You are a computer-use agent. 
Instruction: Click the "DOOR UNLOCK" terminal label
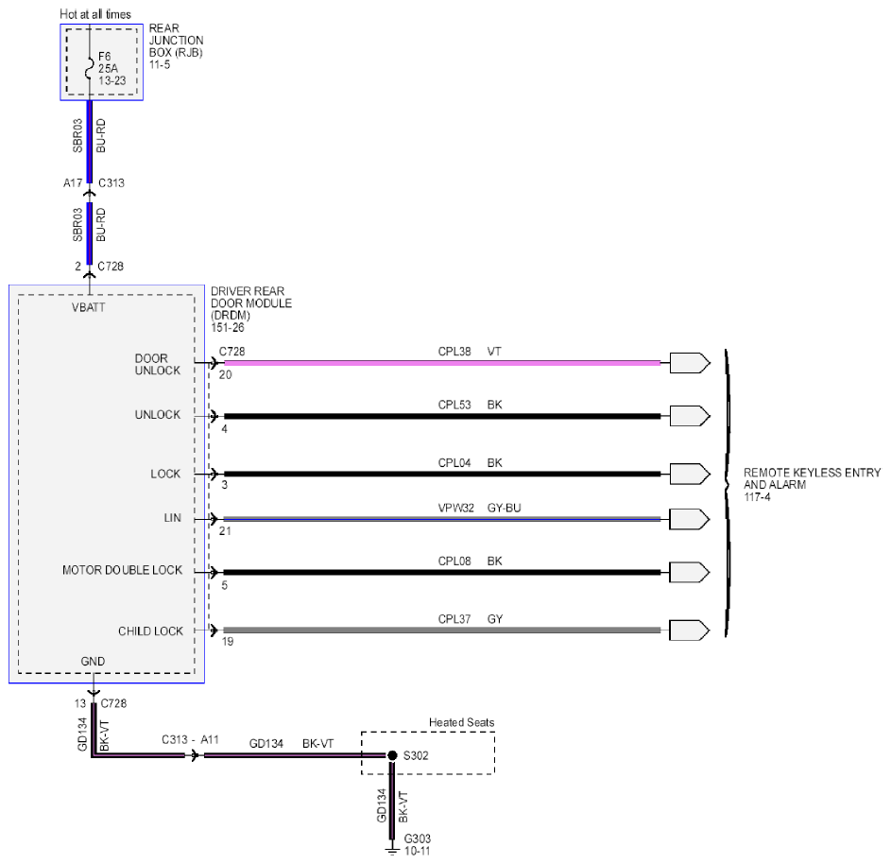pyautogui.click(x=158, y=364)
